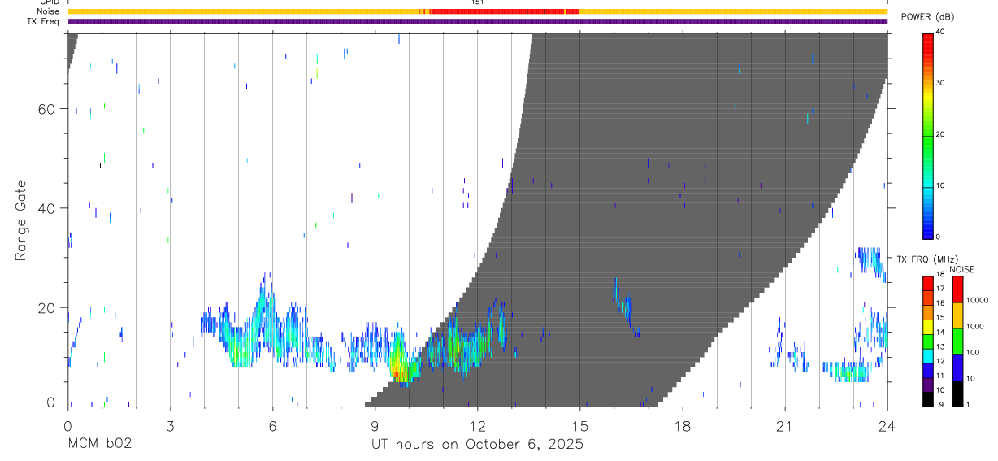Select the red 17–18 MHz frequency swatch

[x=927, y=281]
